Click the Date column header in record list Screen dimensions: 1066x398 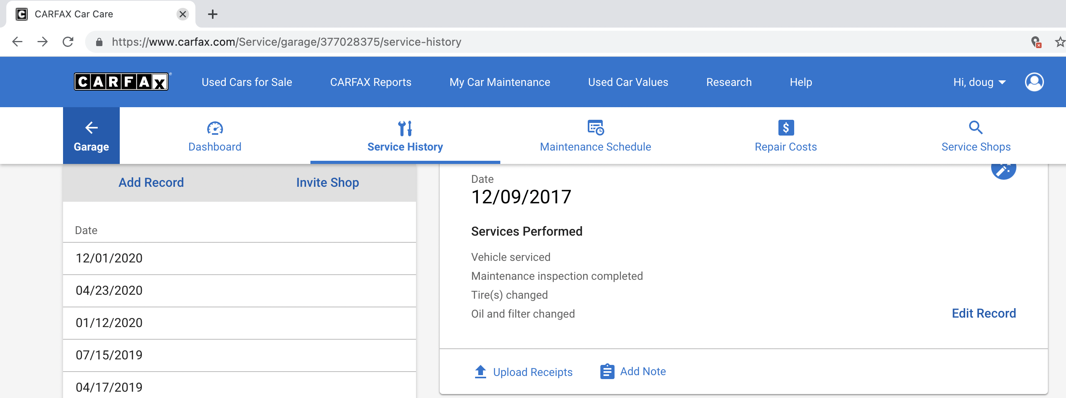click(x=86, y=230)
